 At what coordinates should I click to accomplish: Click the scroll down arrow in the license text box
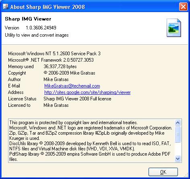[x=178, y=159]
